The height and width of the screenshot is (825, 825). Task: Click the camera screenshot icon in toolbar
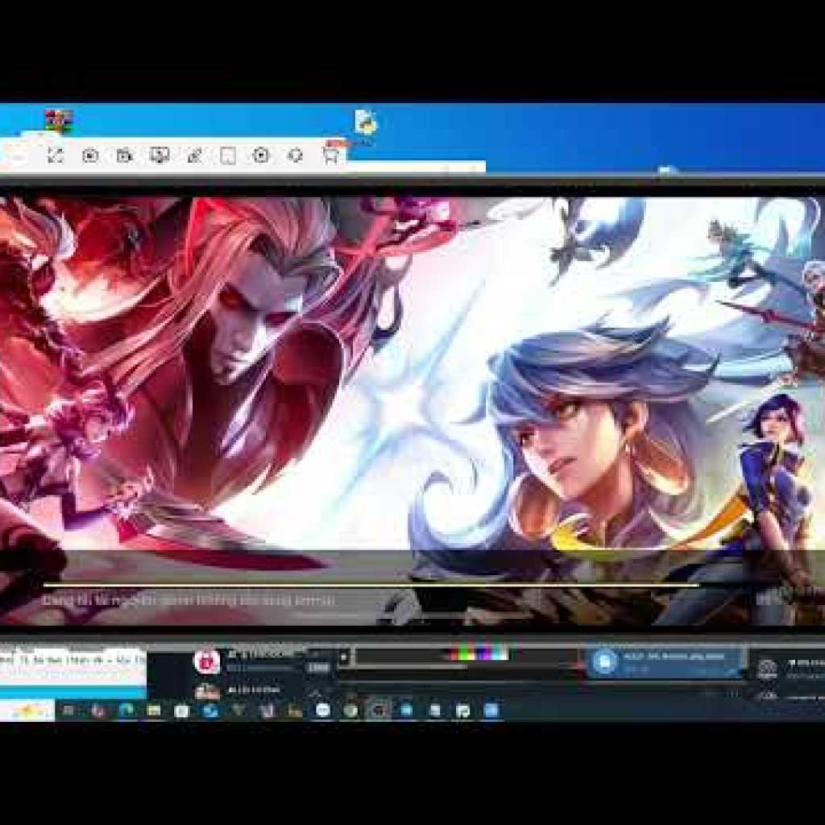pyautogui.click(x=90, y=155)
